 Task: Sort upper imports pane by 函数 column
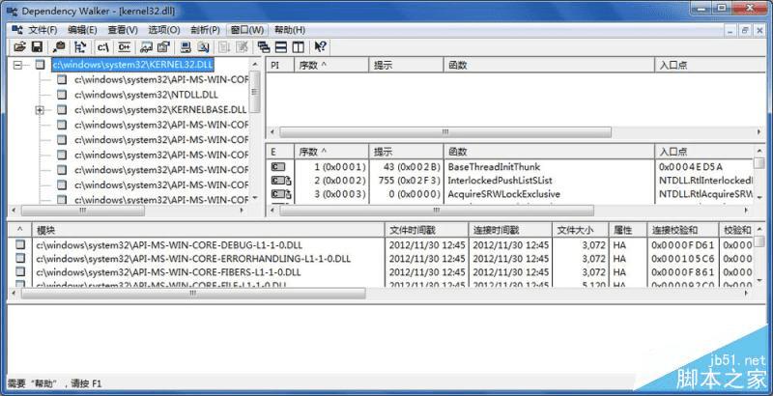click(x=549, y=65)
